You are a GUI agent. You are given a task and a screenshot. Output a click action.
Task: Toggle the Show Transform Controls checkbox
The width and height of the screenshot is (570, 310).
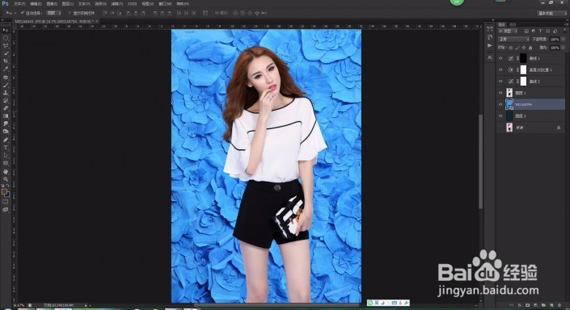click(69, 13)
